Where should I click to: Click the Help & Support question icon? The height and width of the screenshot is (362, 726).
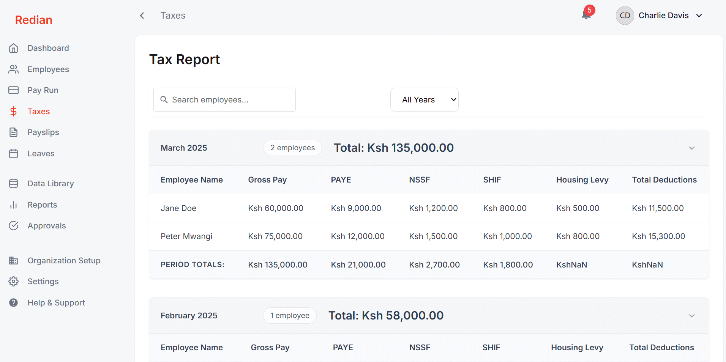(14, 303)
